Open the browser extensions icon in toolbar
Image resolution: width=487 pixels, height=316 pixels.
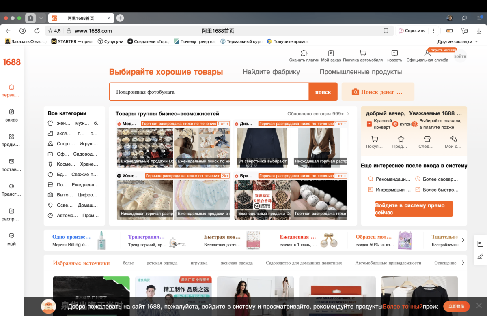pyautogui.click(x=465, y=31)
